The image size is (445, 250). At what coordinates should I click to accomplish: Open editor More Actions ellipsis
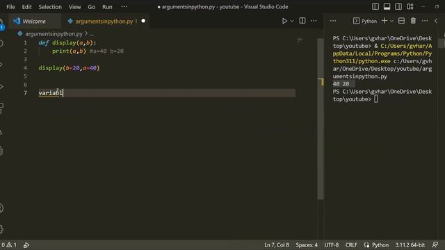[314, 21]
